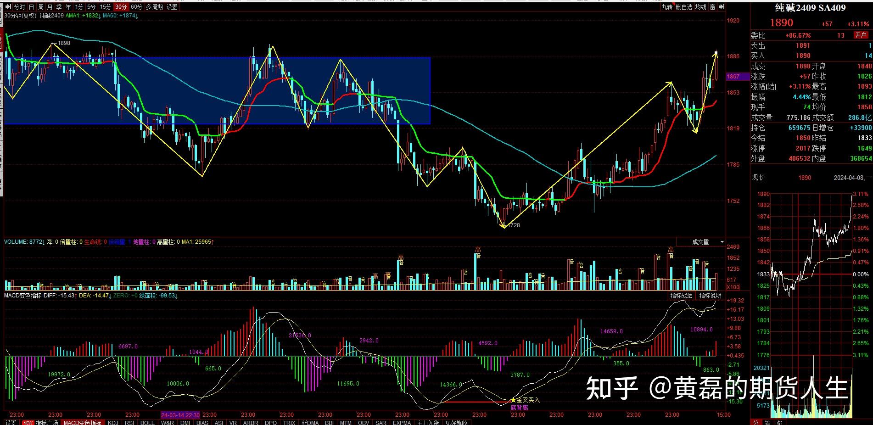Select the ASI indicator tab

pos(218,422)
